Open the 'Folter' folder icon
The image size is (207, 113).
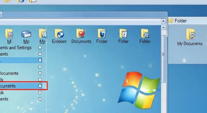[x=123, y=34]
